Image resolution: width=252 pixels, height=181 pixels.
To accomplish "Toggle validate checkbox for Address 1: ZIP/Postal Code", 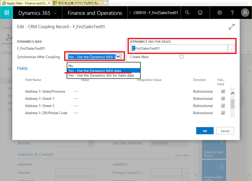I will (223, 113).
